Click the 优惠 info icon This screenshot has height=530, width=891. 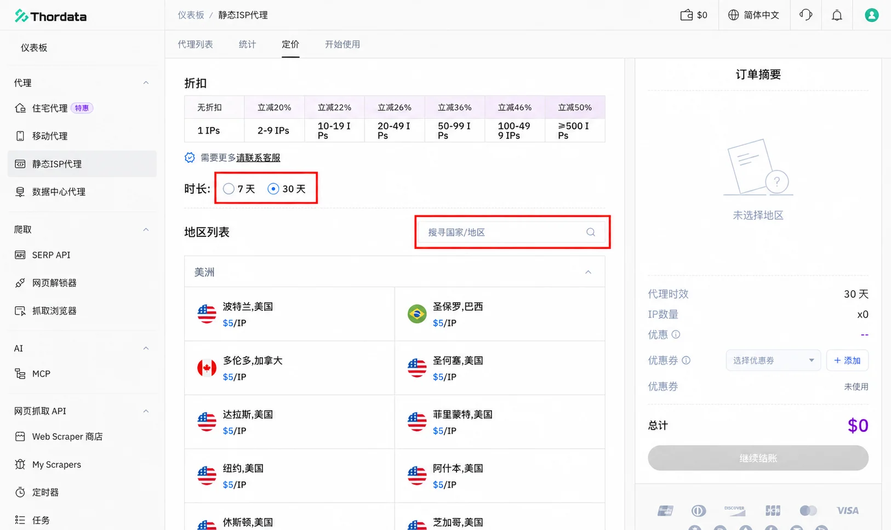pyautogui.click(x=676, y=334)
